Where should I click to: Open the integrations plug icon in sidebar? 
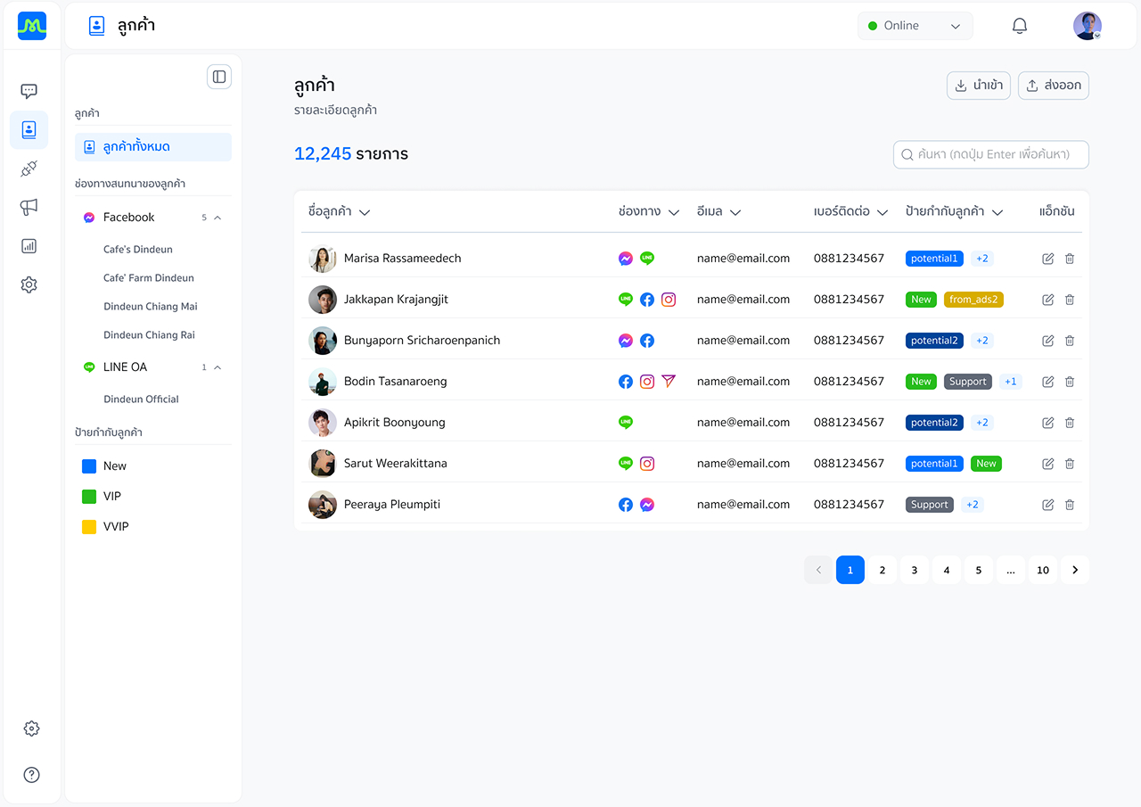point(29,169)
